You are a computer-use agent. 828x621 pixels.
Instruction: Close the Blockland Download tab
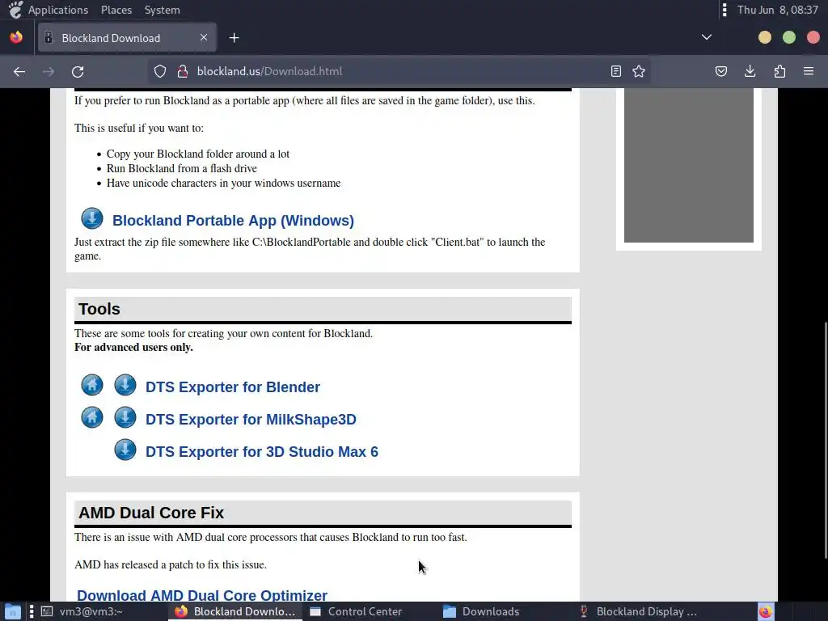[x=204, y=37]
